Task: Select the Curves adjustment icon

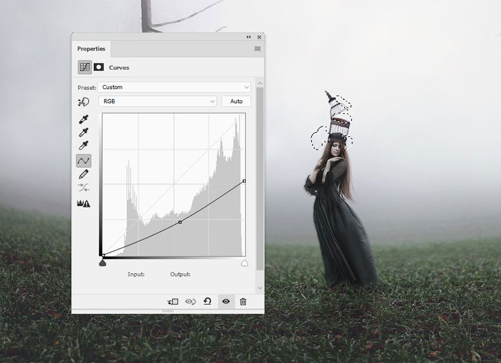Action: click(85, 67)
